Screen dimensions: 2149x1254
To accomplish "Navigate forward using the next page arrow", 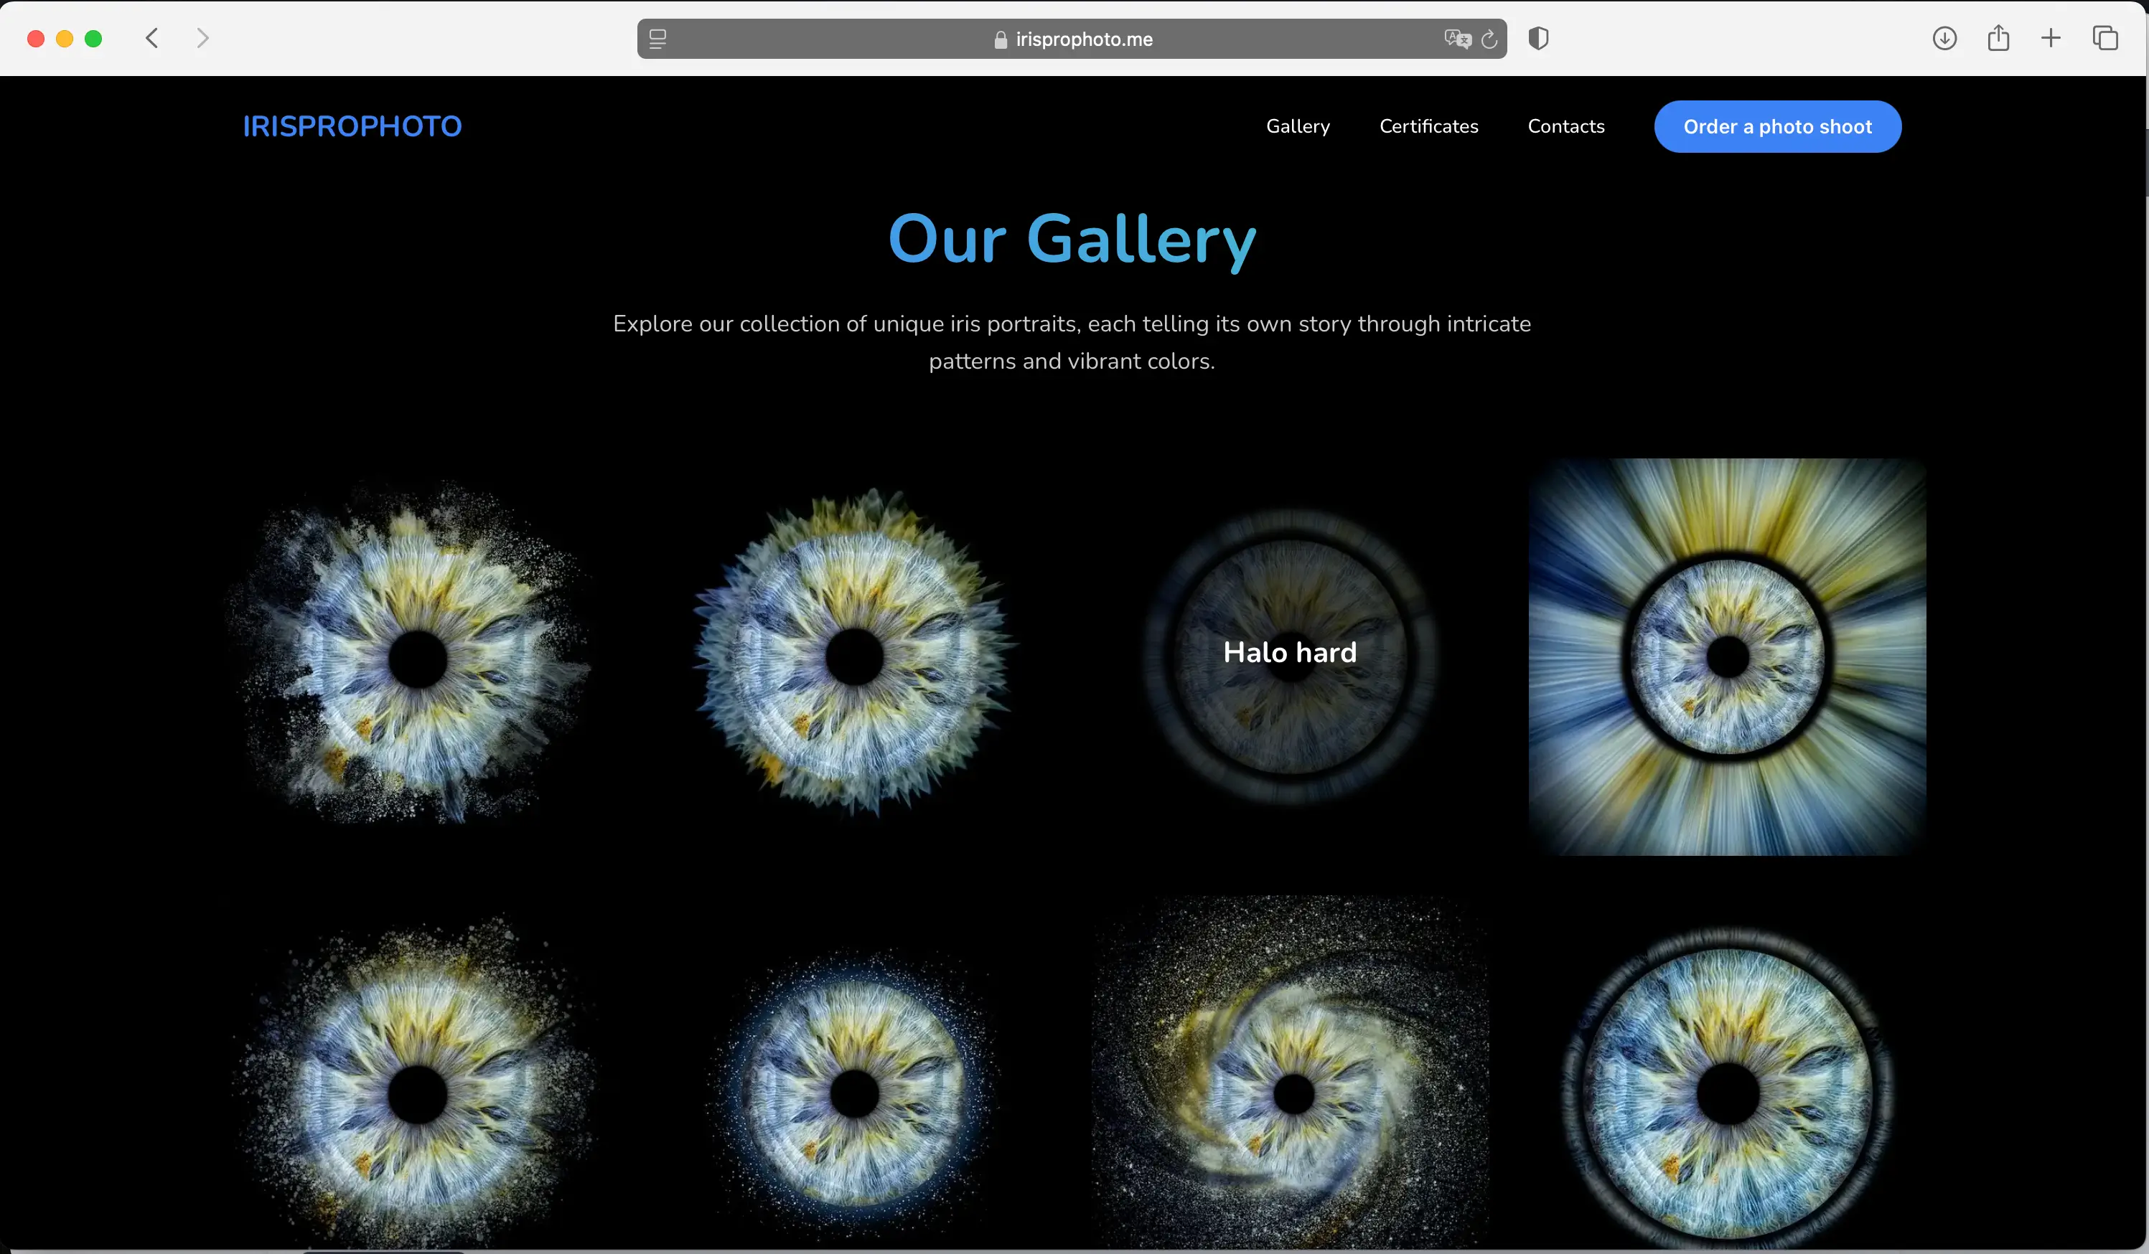I will click(x=202, y=38).
